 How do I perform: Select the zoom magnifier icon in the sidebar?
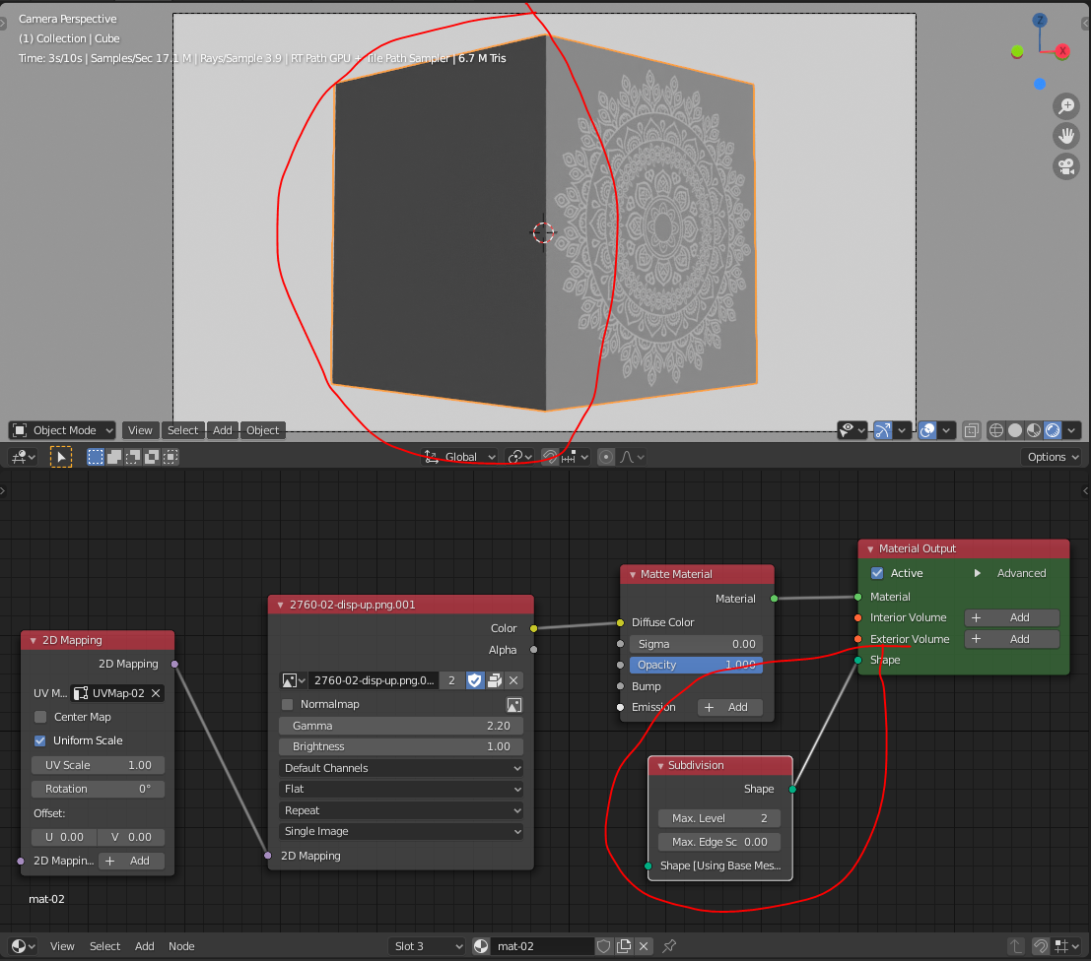(1066, 105)
